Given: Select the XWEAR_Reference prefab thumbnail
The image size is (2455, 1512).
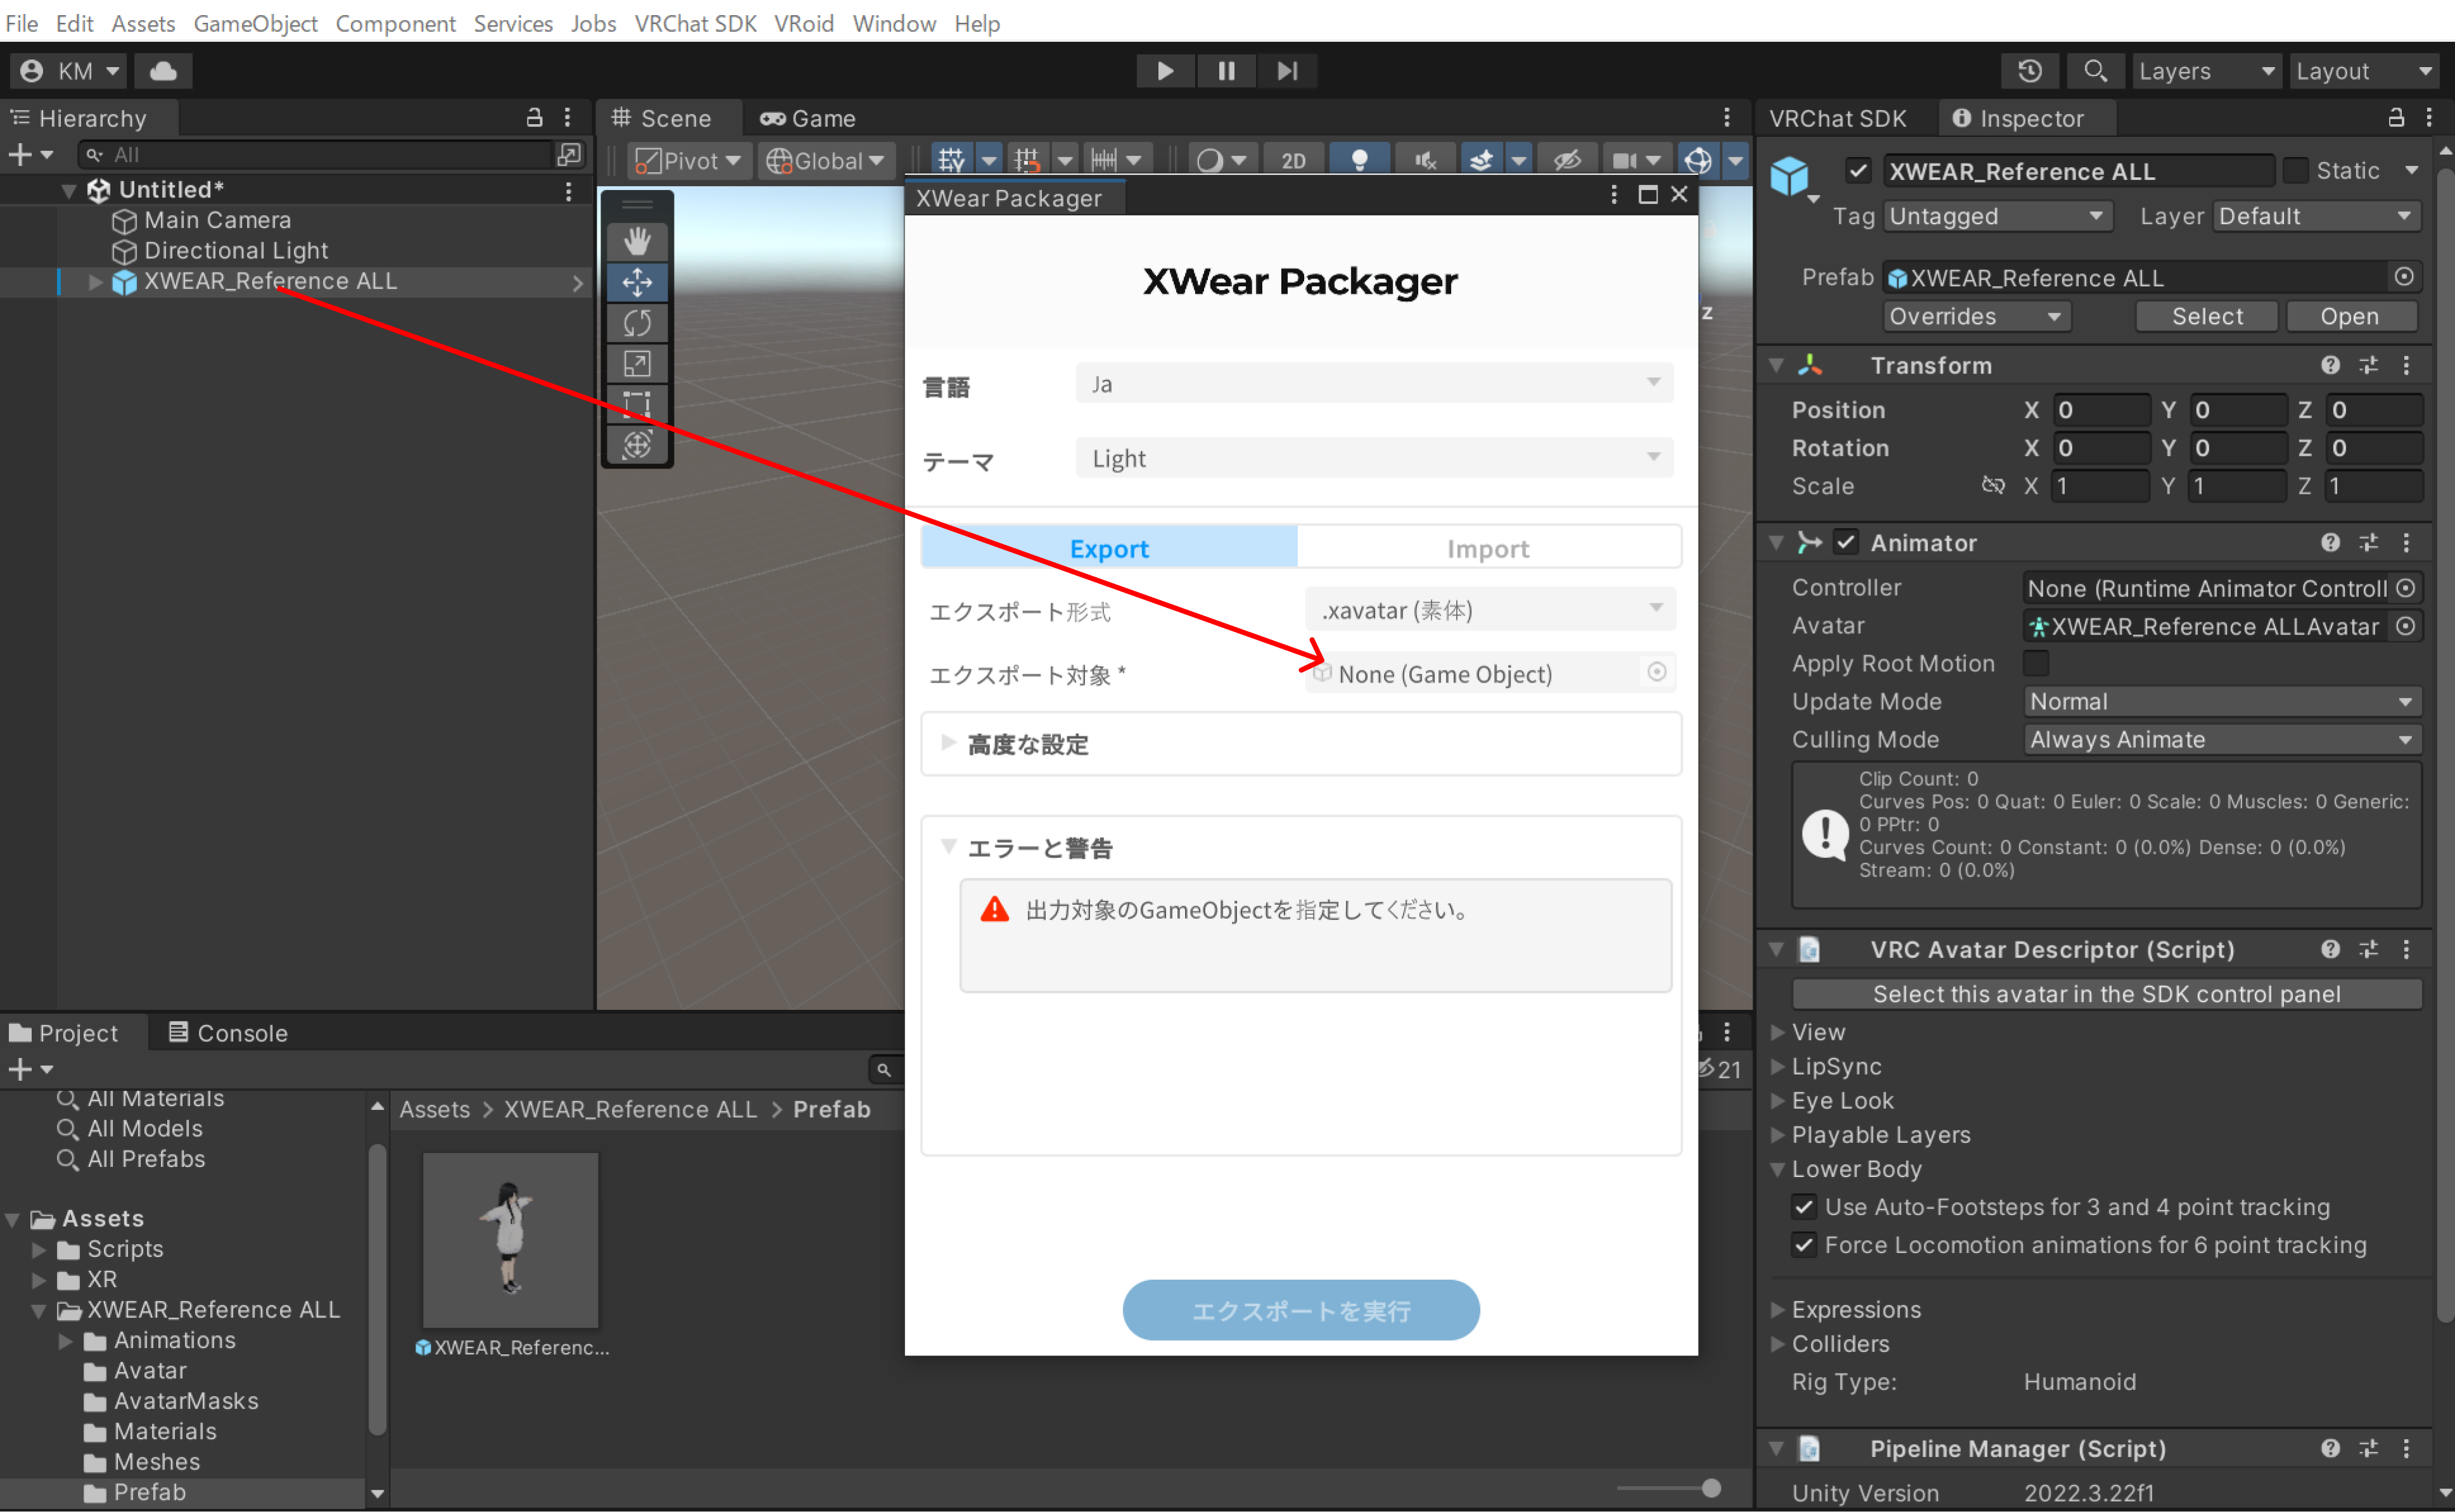Looking at the screenshot, I should coord(511,1240).
